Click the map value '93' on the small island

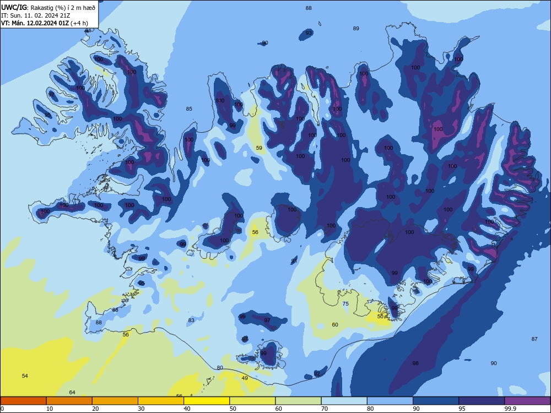(309, 33)
